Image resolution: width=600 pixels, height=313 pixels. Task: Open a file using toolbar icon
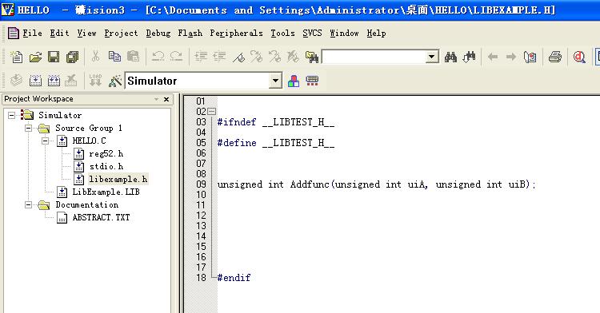35,57
